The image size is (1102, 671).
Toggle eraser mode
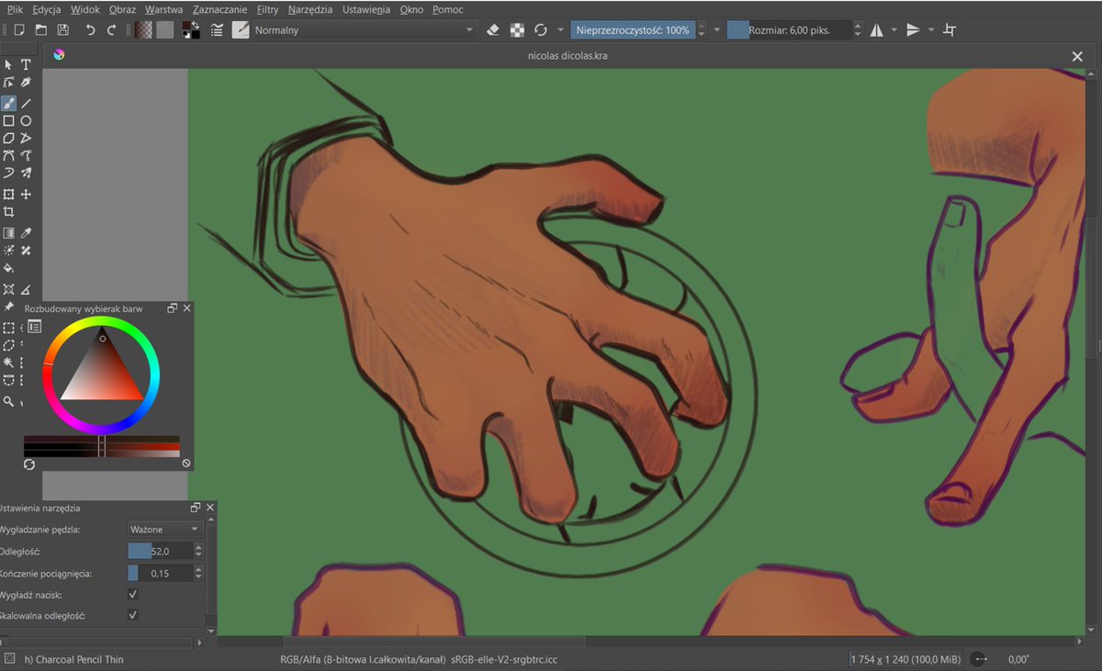click(492, 30)
